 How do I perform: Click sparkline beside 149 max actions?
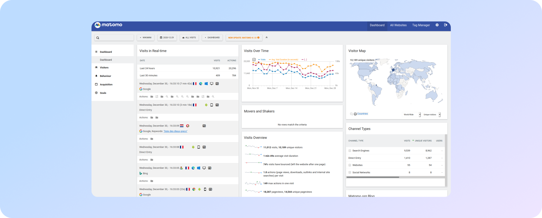pyautogui.click(x=253, y=183)
